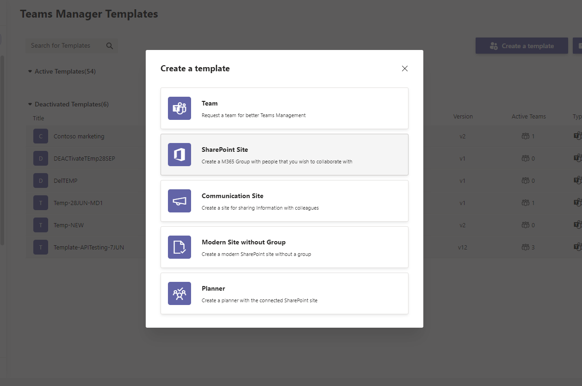Click version v12 of Template-APITesting-7JUN
Viewport: 582px width, 386px height.
pos(463,247)
